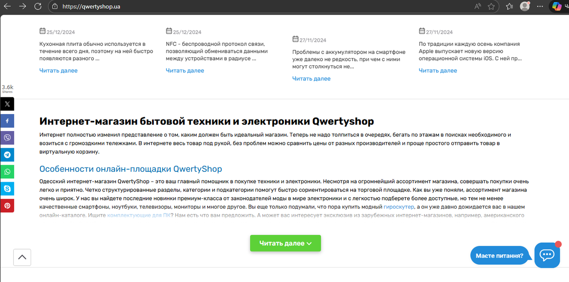This screenshot has height=282, width=569.
Task: Follow the 'гироскутер' link
Action: [x=399, y=207]
